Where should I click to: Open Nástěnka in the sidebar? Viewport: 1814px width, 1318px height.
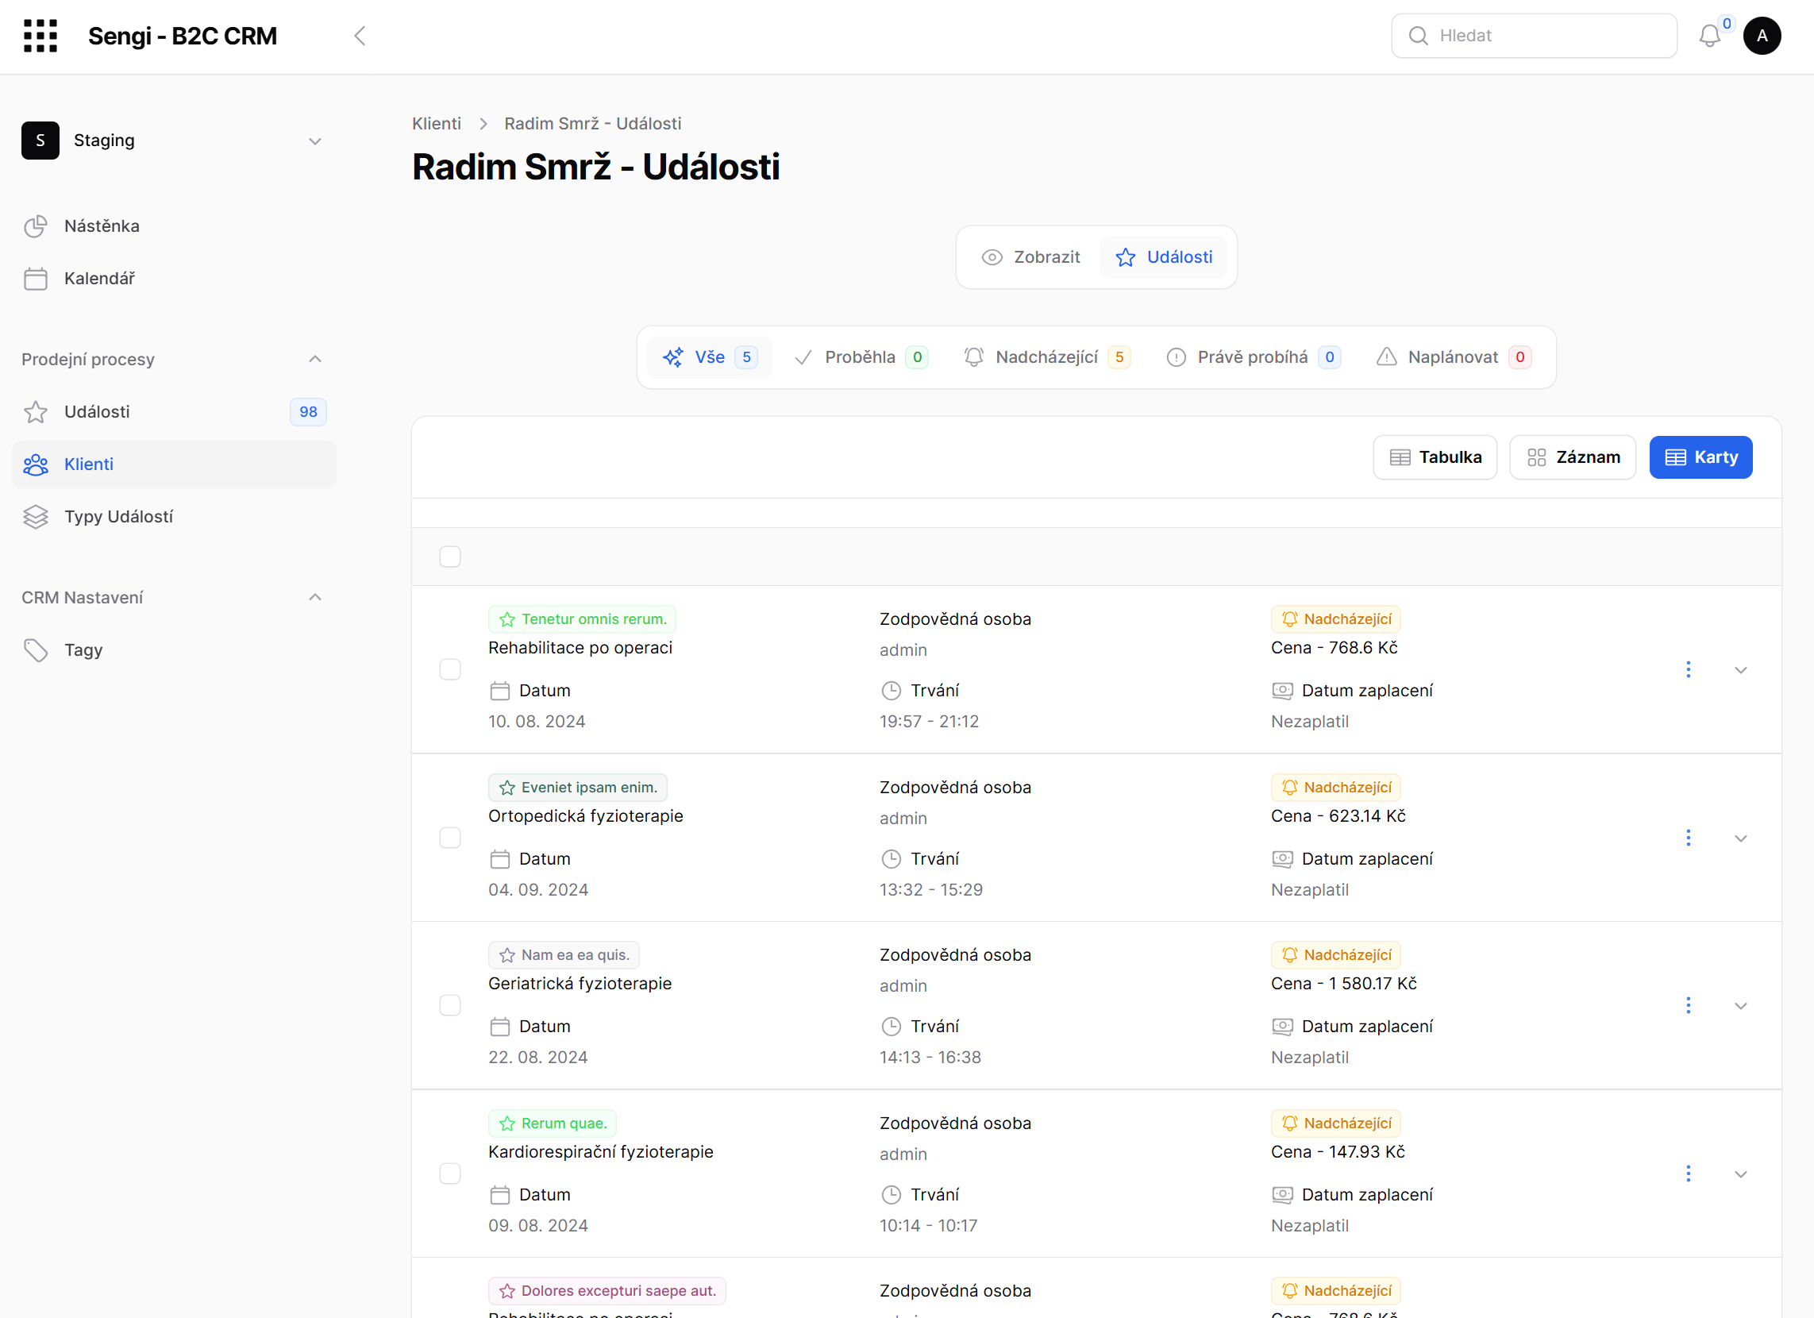pos(175,226)
